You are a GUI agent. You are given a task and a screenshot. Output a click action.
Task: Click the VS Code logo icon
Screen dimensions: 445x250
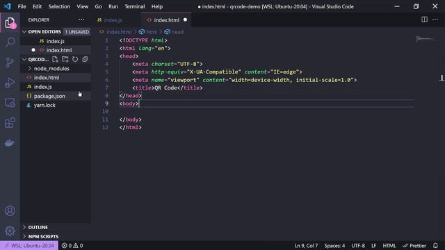pyautogui.click(x=7, y=6)
